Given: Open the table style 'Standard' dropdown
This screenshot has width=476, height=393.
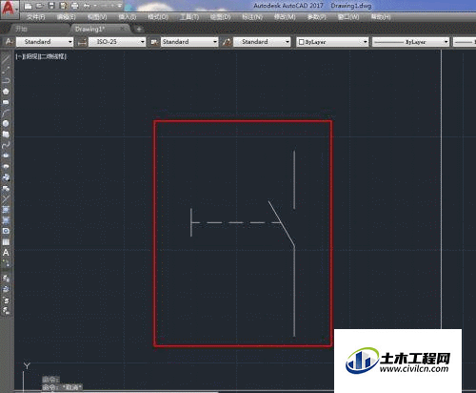Looking at the screenshot, I should [x=189, y=42].
